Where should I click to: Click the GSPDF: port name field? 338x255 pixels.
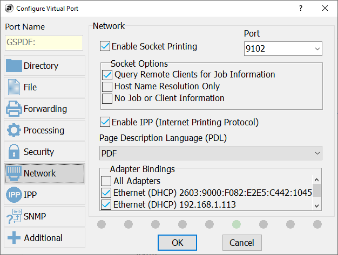44,43
